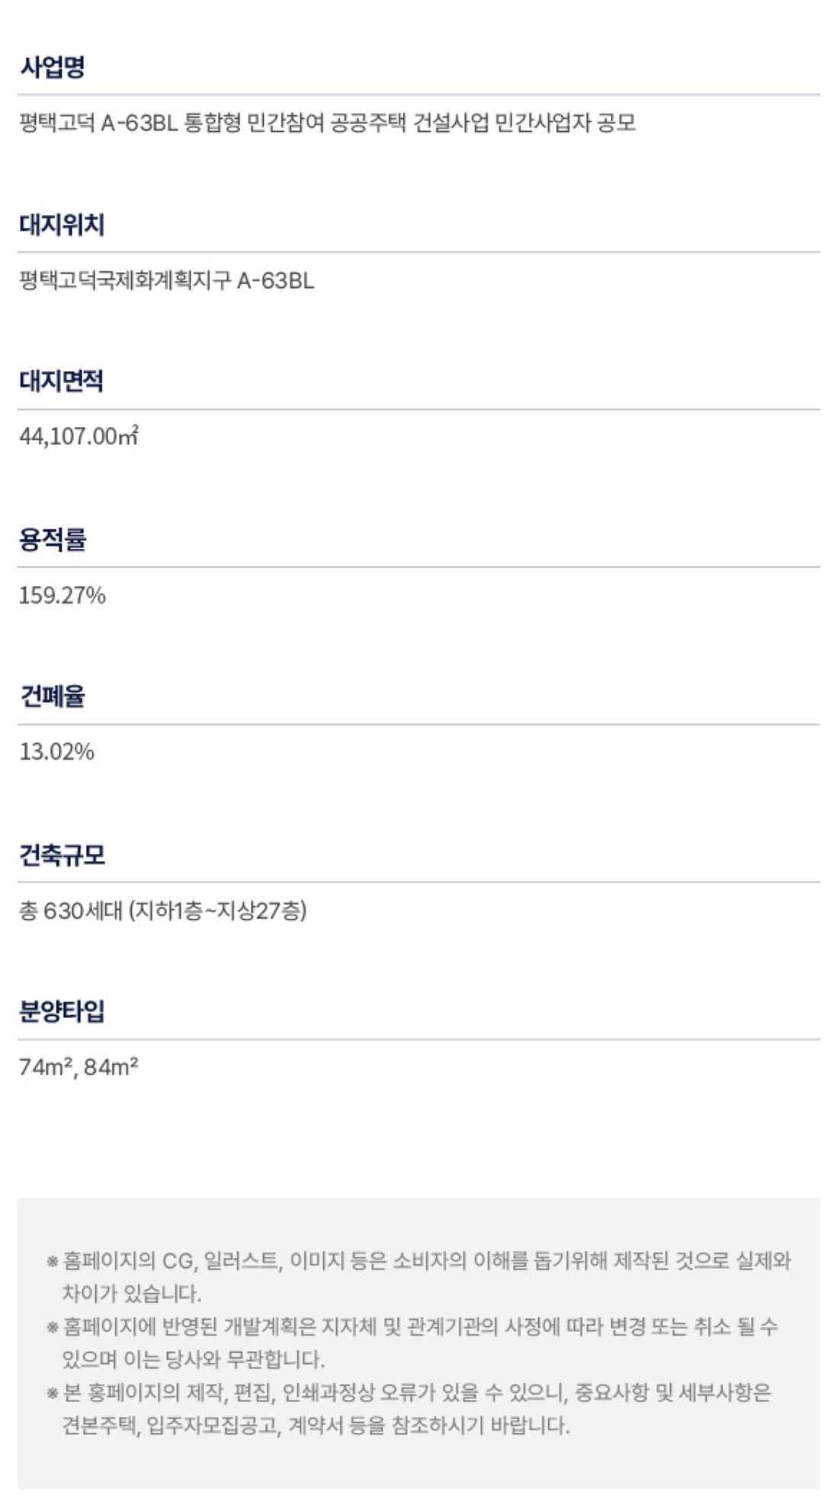Click the 대지면적 heading

click(x=61, y=381)
